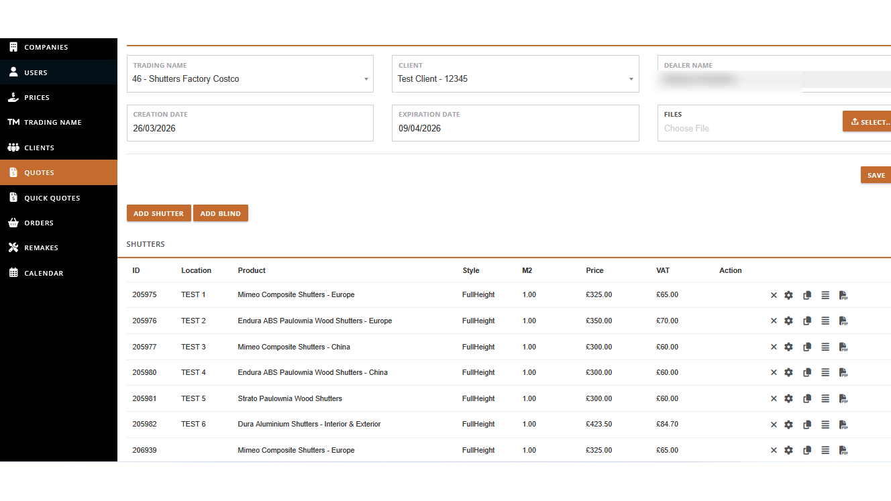Viewport: 891px width, 501px height.
Task: Select ID cell 205975
Action: point(144,295)
